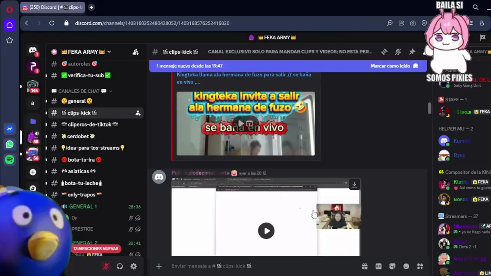This screenshot has width=491, height=276.
Task: Click the snapshot camera icon in address bar
Action: pos(413,23)
